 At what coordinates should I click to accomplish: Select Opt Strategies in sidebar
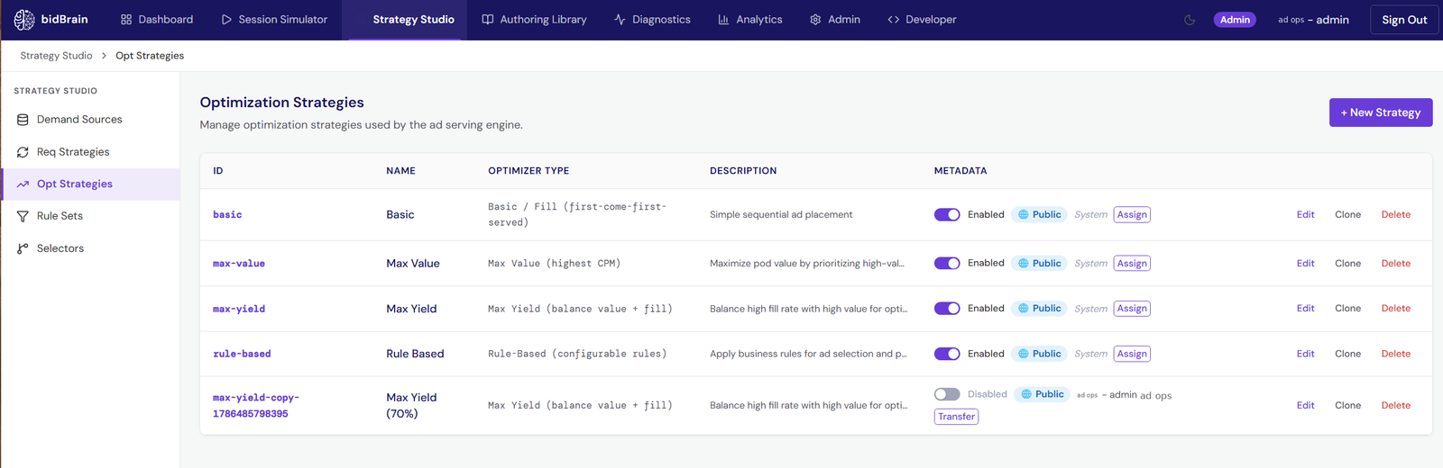point(90,184)
